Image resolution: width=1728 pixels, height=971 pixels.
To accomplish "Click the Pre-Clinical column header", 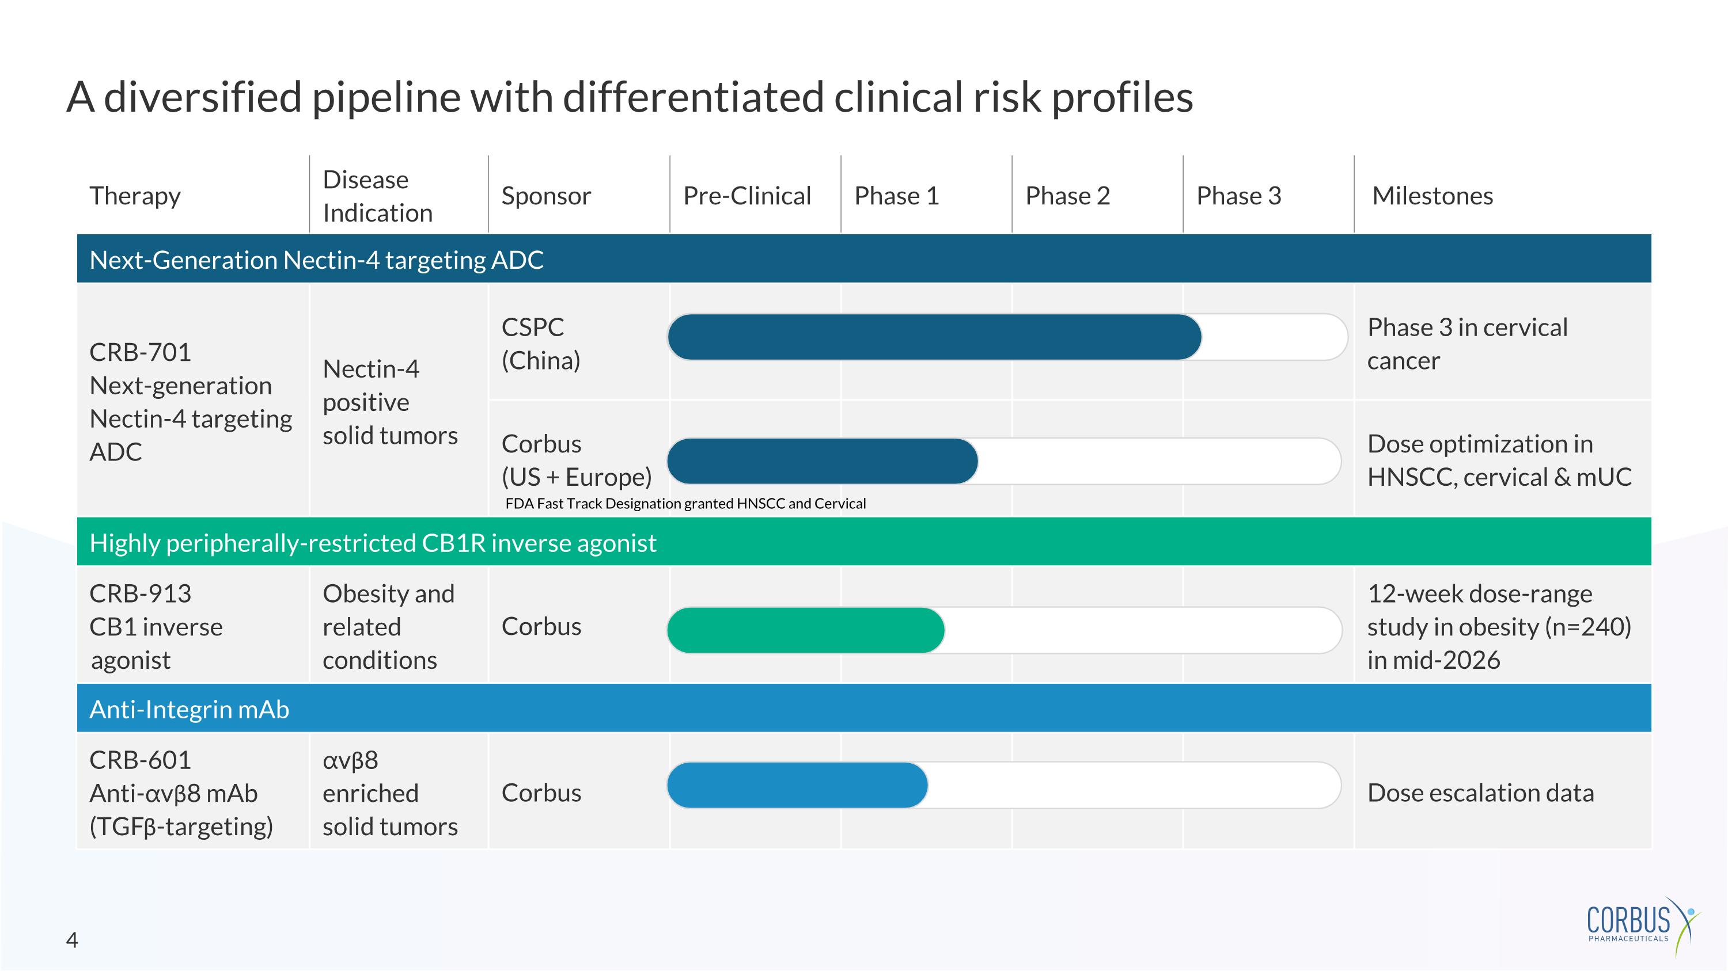I will [746, 196].
